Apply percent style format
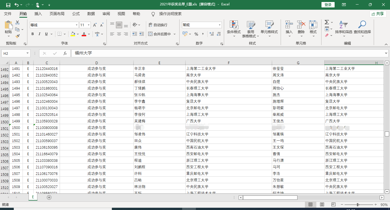Image resolution: width=390 pixels, height=210 pixels. coord(196,34)
